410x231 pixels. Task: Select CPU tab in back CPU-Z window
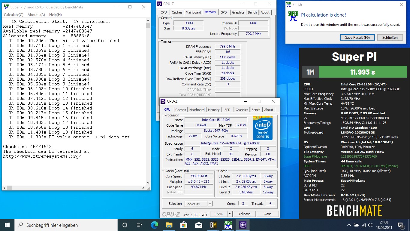164,12
